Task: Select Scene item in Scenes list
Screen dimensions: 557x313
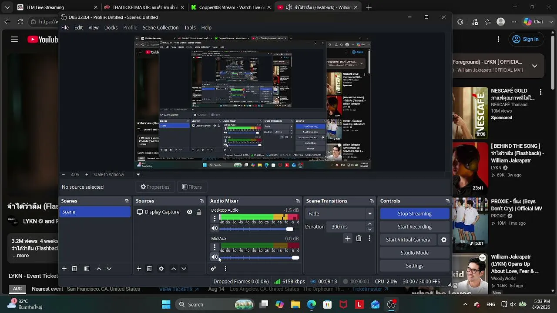Action: click(95, 212)
